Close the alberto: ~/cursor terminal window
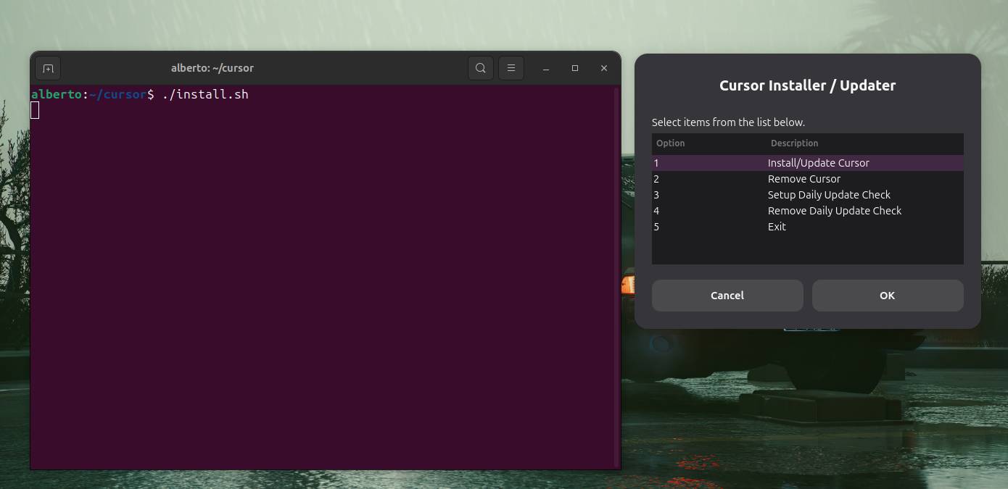This screenshot has height=489, width=1008. (x=604, y=68)
